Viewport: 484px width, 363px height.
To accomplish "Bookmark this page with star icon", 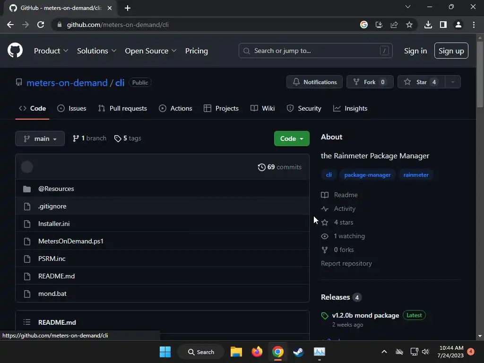I will pyautogui.click(x=409, y=25).
